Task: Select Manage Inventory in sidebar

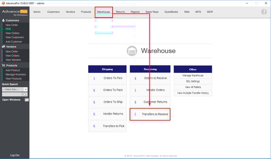Action: (16, 74)
